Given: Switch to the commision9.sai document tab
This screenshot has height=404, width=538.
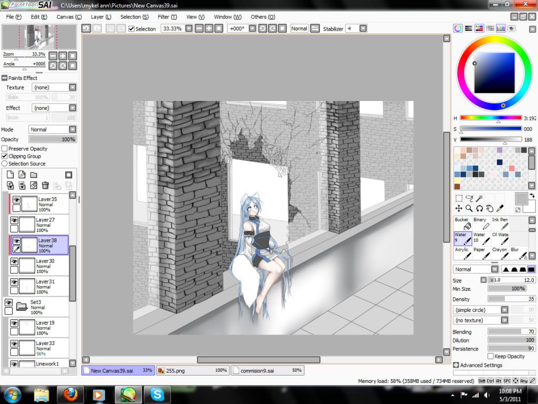Looking at the screenshot, I should point(267,370).
